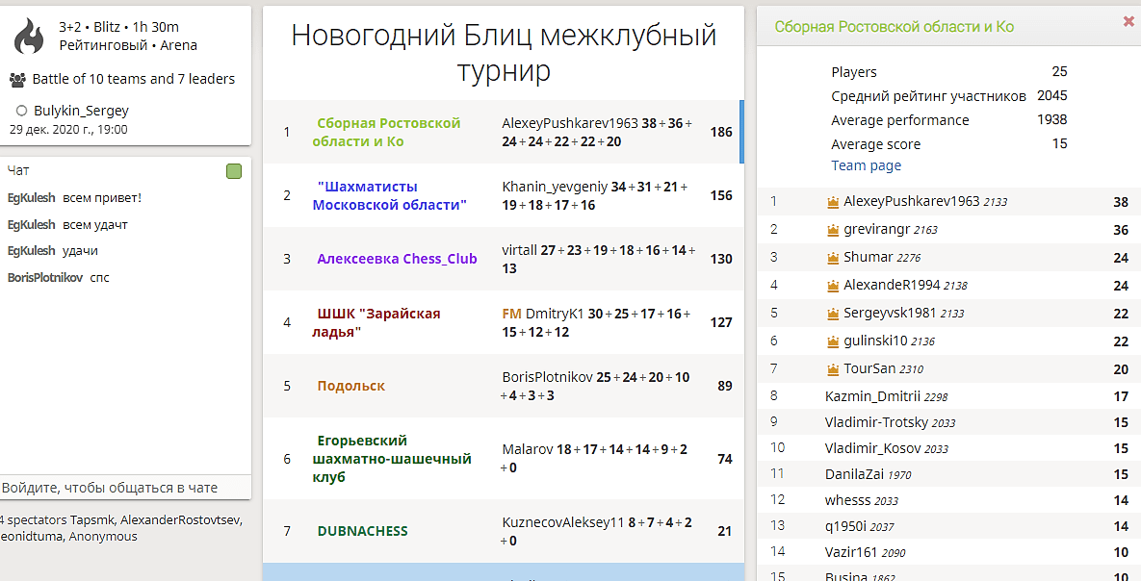Click EgKulesh username in chat

(31, 198)
